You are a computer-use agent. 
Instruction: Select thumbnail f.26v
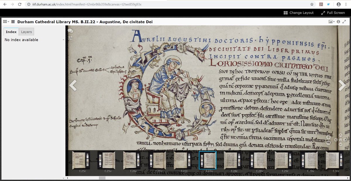tap(157, 160)
